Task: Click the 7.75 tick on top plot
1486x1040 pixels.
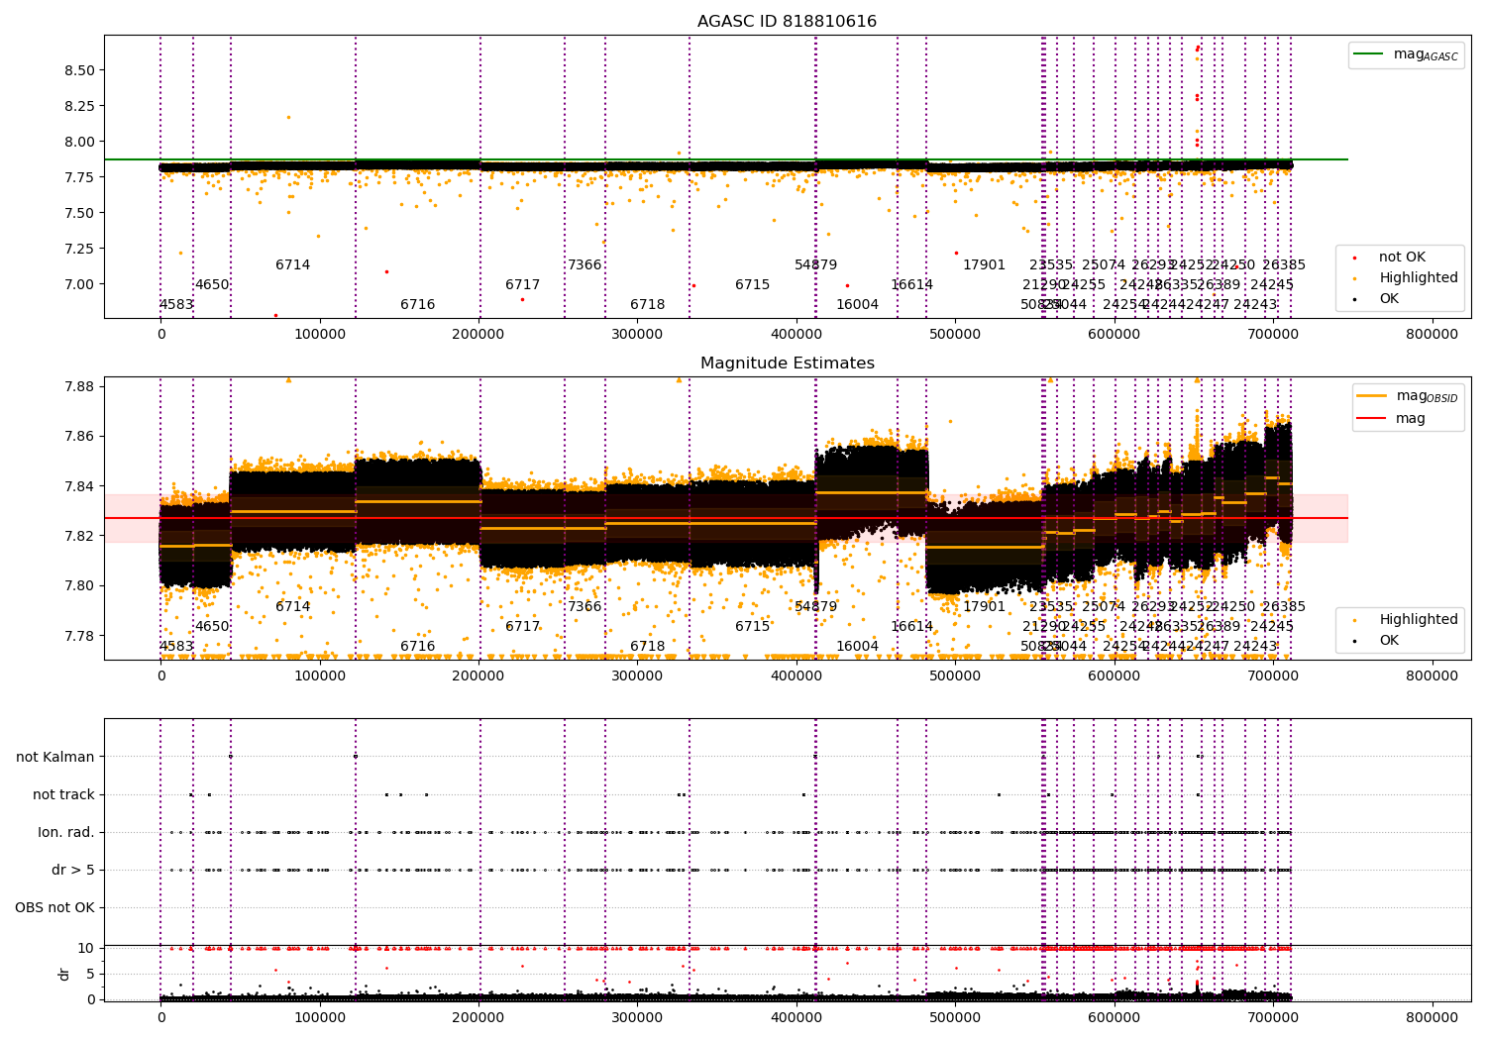Action: (79, 177)
